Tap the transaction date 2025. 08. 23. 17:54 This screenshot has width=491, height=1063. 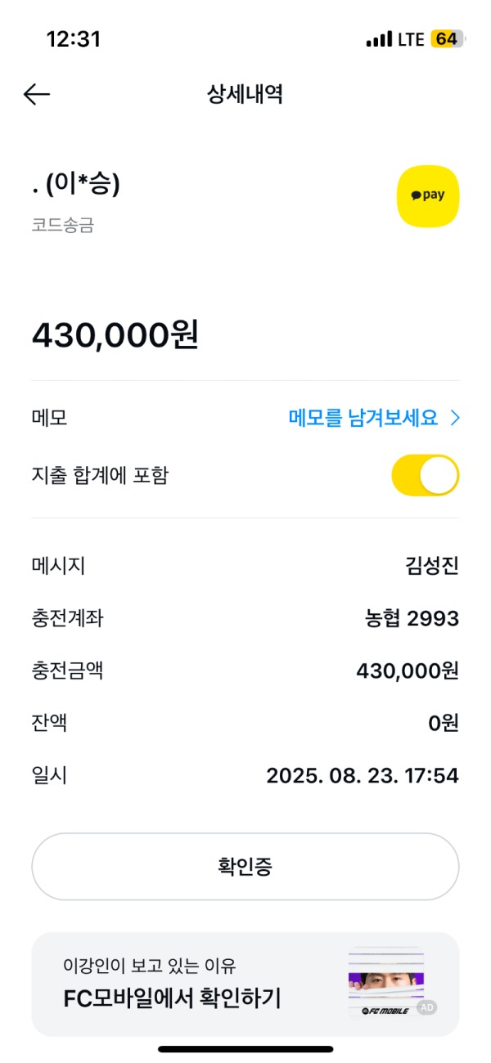(x=363, y=775)
